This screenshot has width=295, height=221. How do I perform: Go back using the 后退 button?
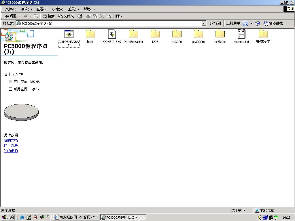[11, 16]
